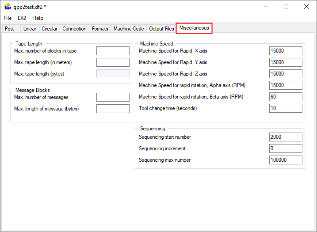
Task: Switch to the Machine Code tab
Action: point(129,29)
